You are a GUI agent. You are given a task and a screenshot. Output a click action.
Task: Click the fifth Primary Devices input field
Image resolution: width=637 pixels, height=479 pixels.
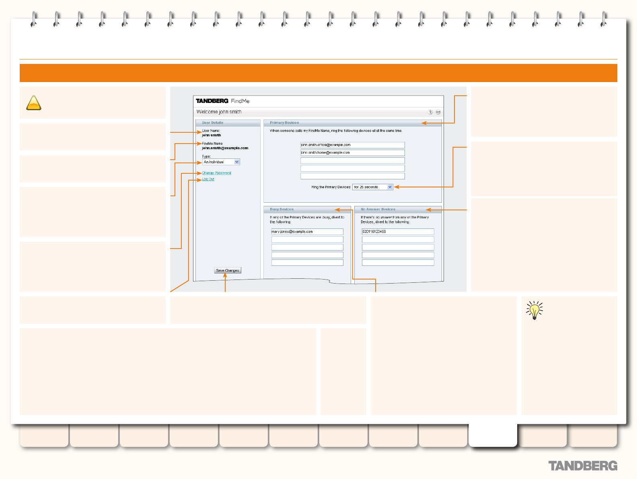(353, 176)
